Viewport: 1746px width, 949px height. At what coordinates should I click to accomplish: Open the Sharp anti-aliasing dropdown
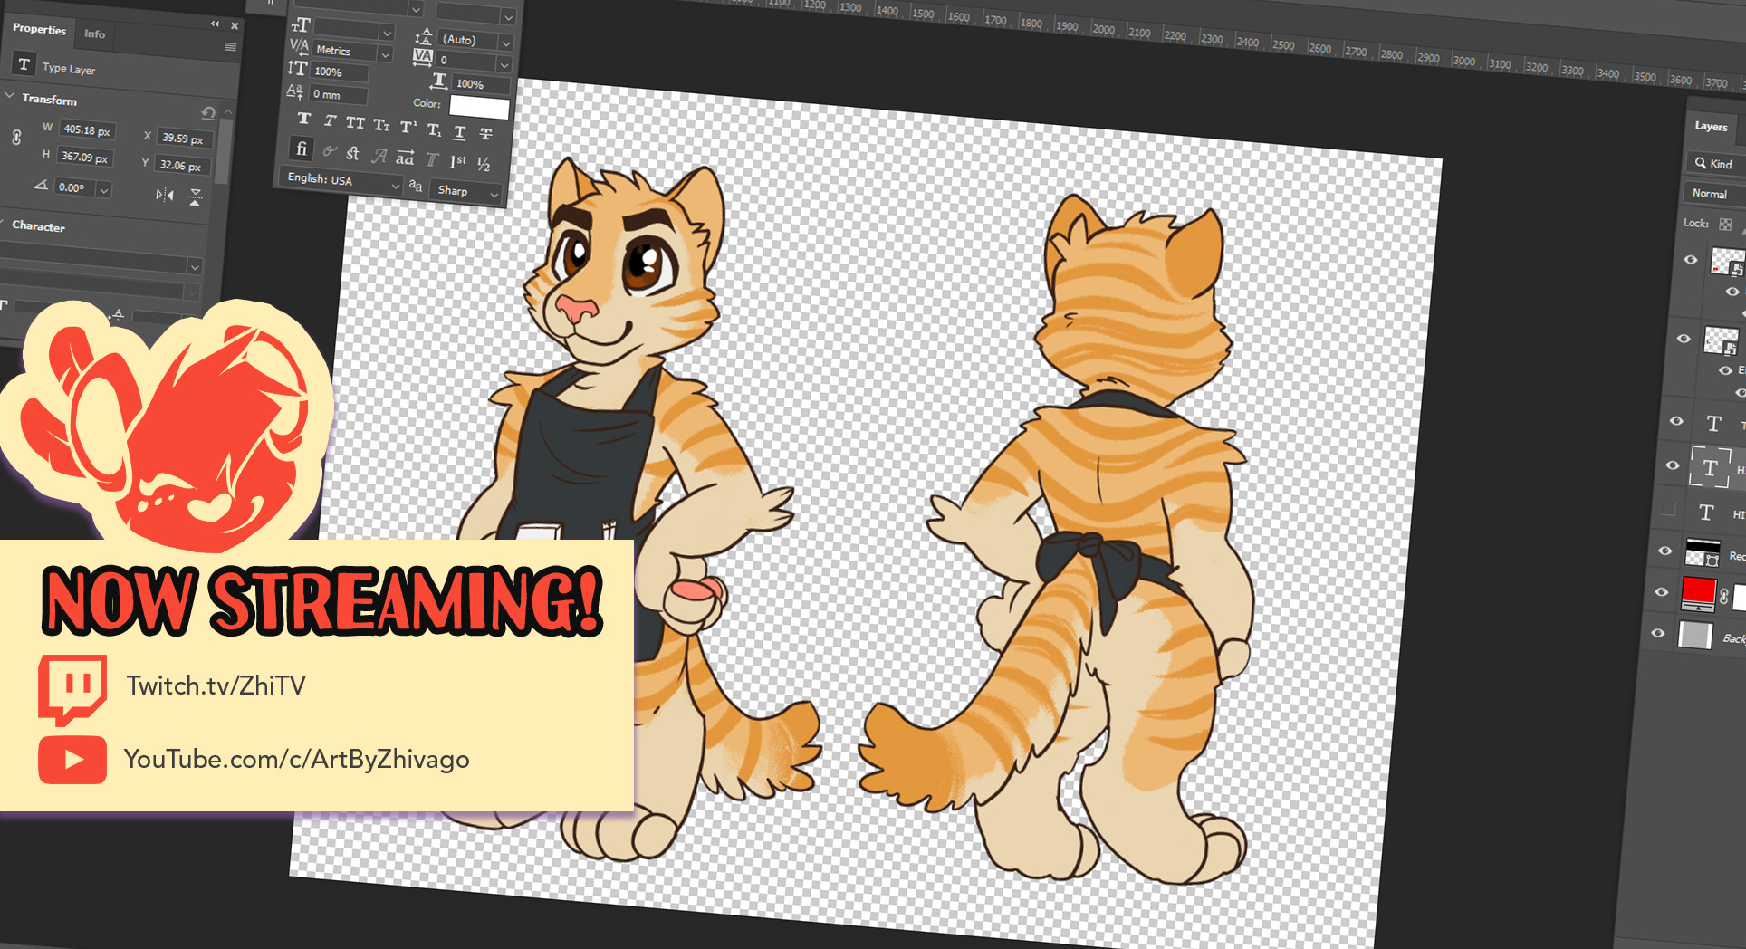[x=466, y=191]
